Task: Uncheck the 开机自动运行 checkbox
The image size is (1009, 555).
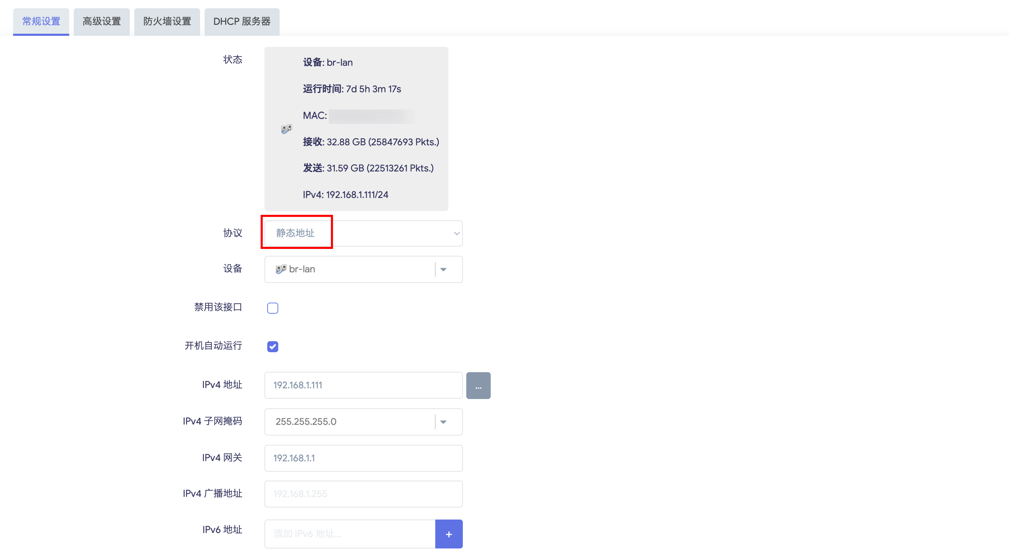Action: click(273, 347)
